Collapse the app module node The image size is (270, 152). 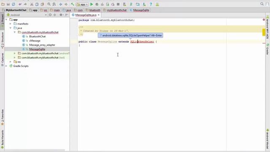tap(7, 20)
